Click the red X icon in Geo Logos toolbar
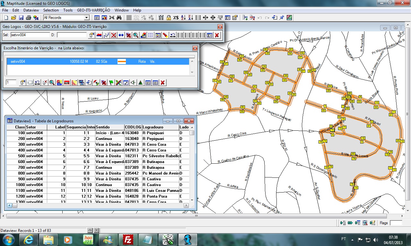Image resolution: width=411 pixels, height=246 pixels. (x=217, y=35)
